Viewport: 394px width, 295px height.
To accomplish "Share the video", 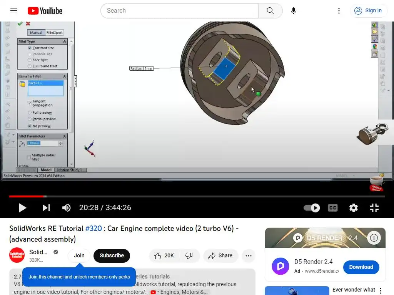I will click(x=220, y=255).
